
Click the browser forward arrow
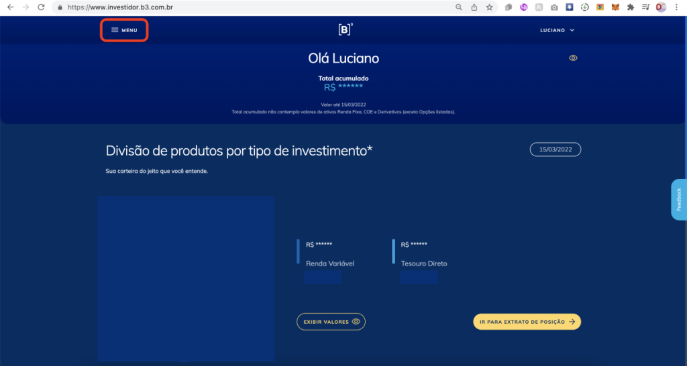click(x=26, y=7)
